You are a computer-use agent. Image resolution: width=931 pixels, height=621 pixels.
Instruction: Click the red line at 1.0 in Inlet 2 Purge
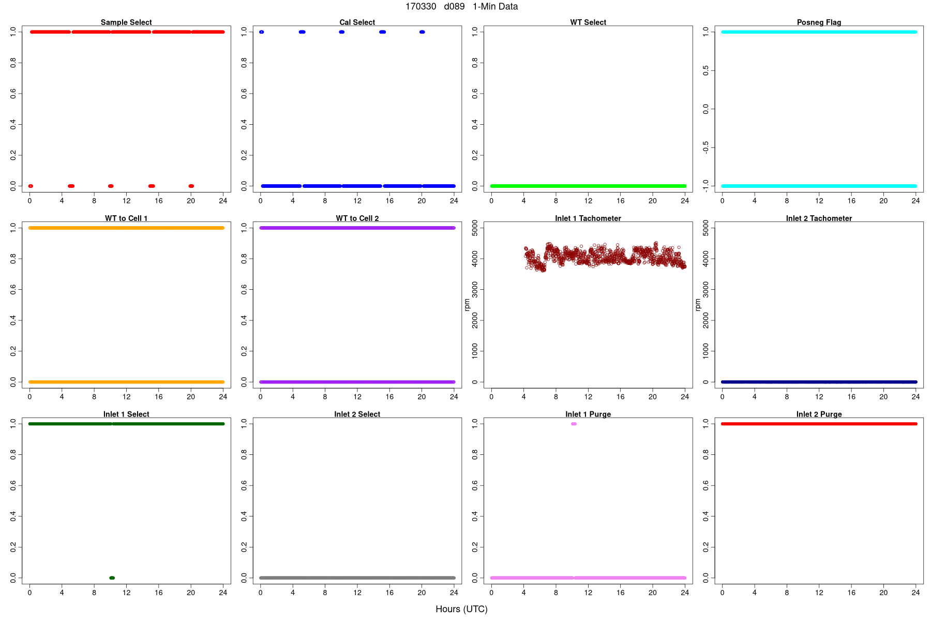pos(819,424)
